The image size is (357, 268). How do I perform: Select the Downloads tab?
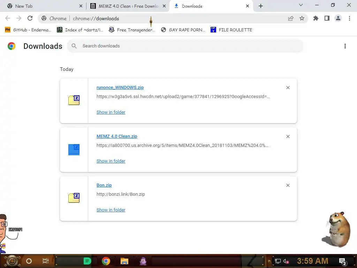(x=211, y=6)
